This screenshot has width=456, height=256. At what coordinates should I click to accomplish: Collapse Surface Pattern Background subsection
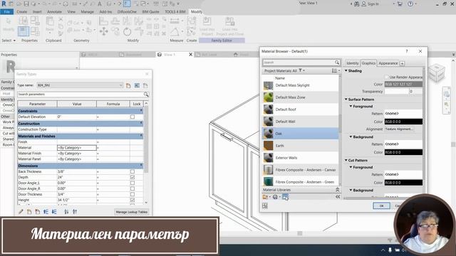tap(351, 137)
